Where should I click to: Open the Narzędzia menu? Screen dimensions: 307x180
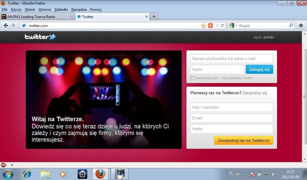click(x=79, y=9)
